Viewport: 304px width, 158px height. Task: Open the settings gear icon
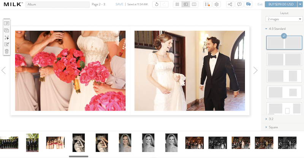217,4
